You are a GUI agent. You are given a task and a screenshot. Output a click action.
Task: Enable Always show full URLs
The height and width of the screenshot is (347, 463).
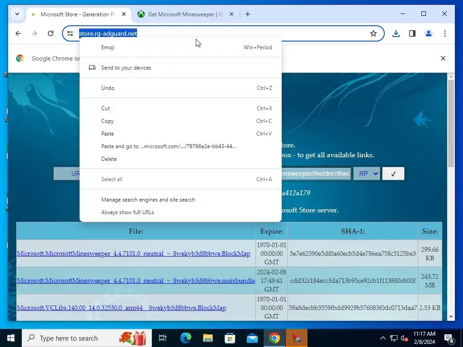[x=180, y=212]
